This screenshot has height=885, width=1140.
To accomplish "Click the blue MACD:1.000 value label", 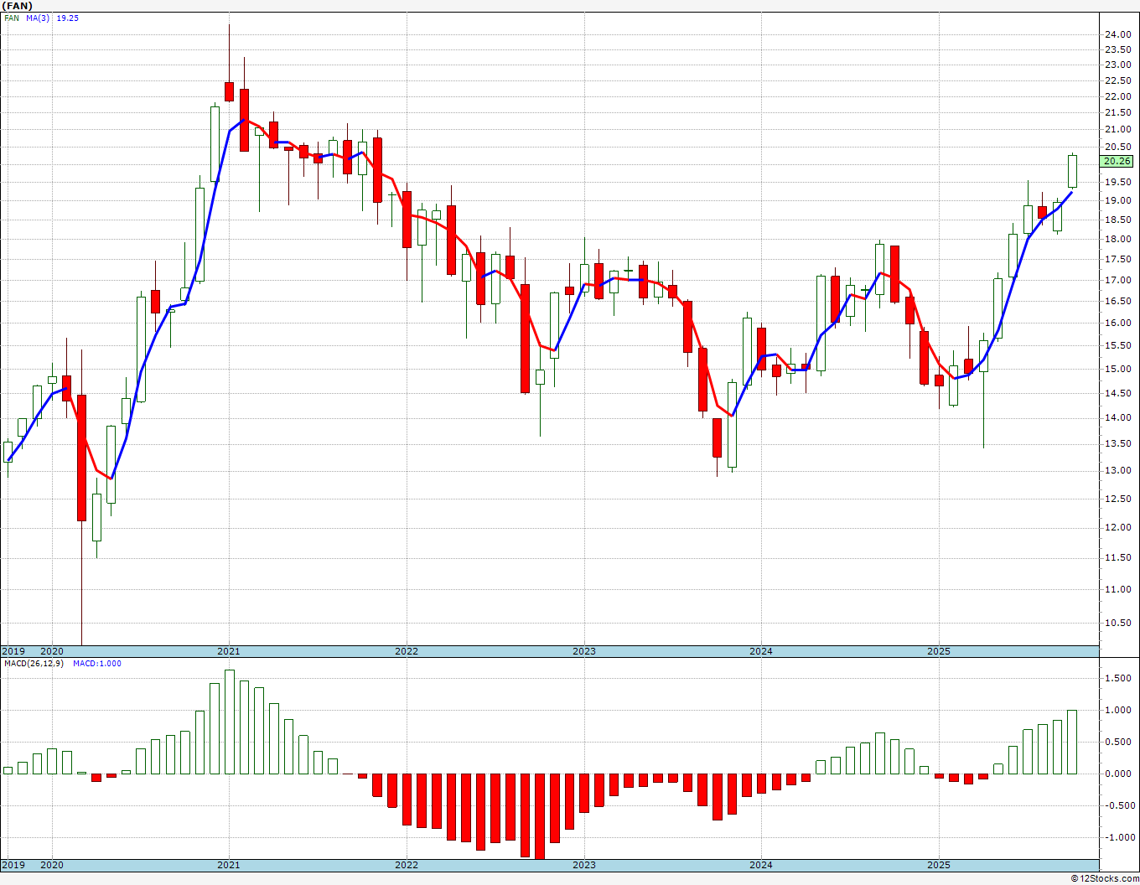I will pyautogui.click(x=96, y=663).
